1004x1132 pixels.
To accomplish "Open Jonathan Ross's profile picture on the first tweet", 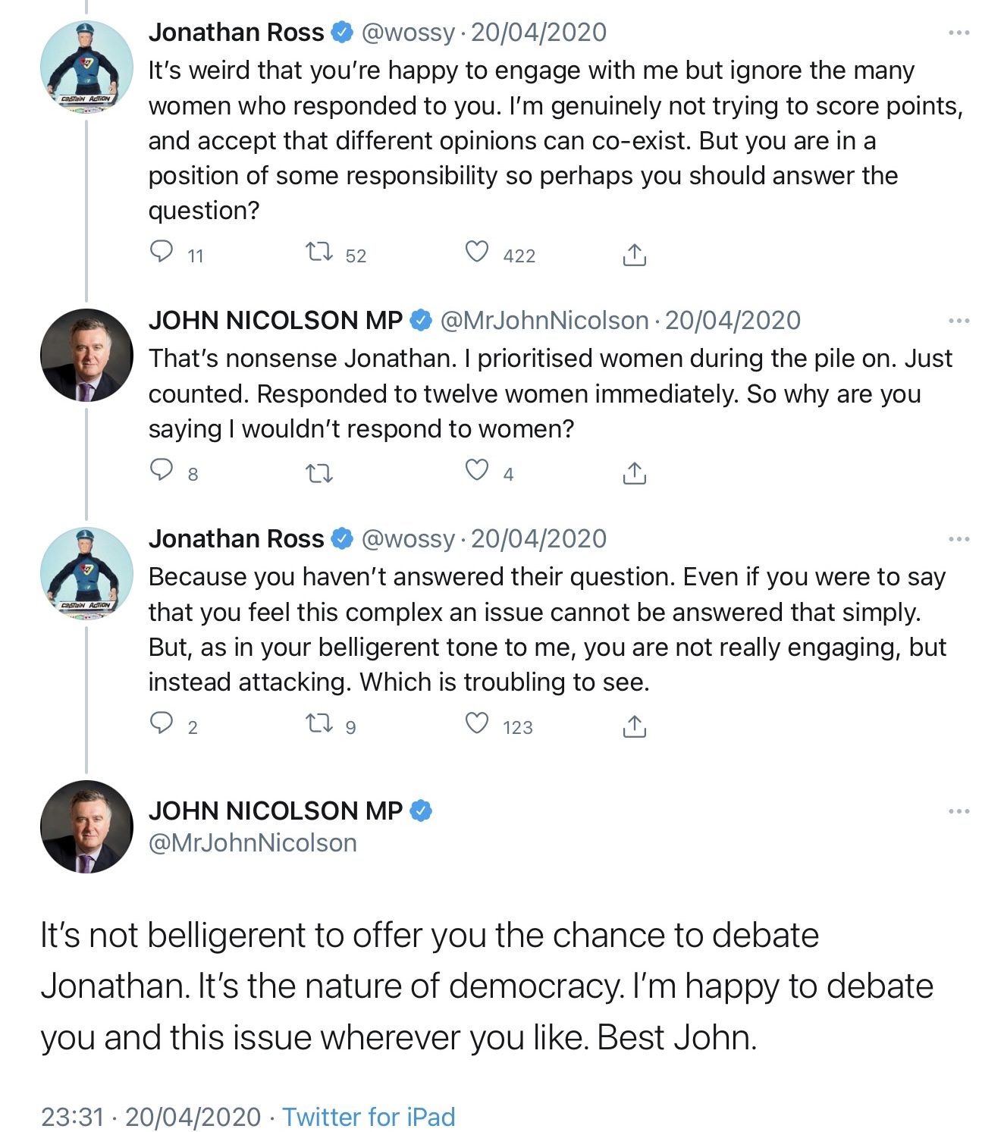I will (x=86, y=68).
